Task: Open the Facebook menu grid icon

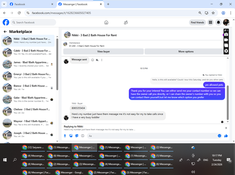Action: 211,23
